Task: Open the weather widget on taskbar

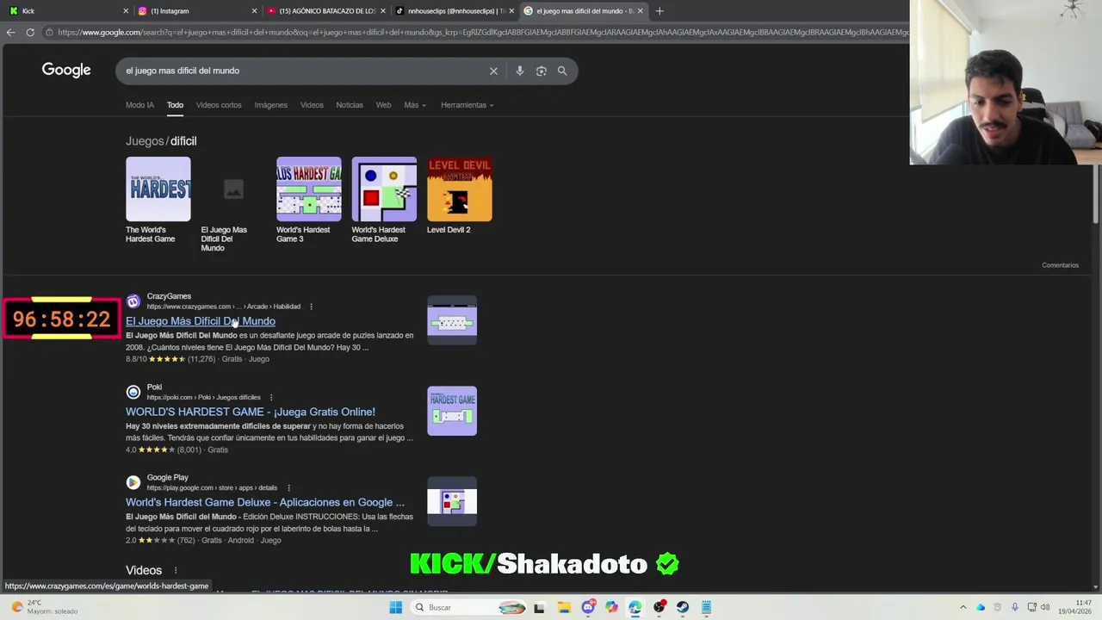Action: click(43, 607)
